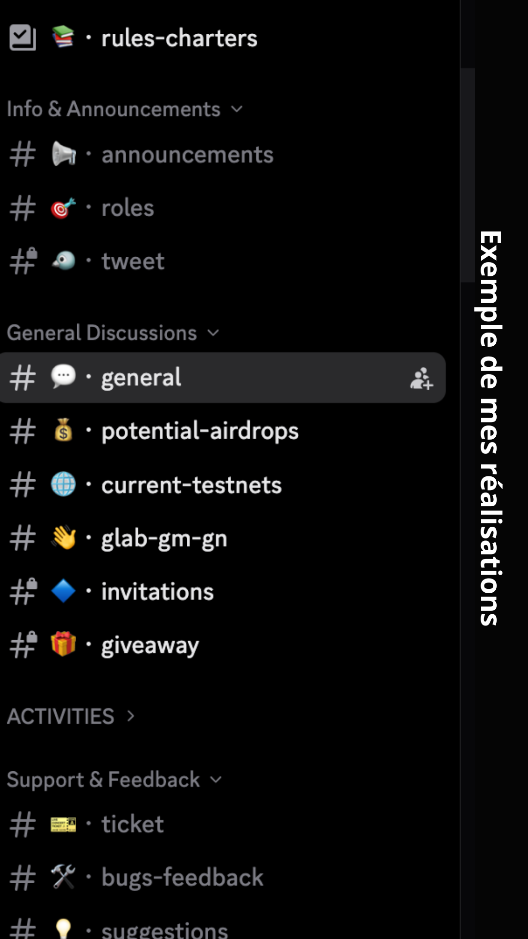
Task: Click the locked hash icon beside tweet
Action: (x=23, y=261)
